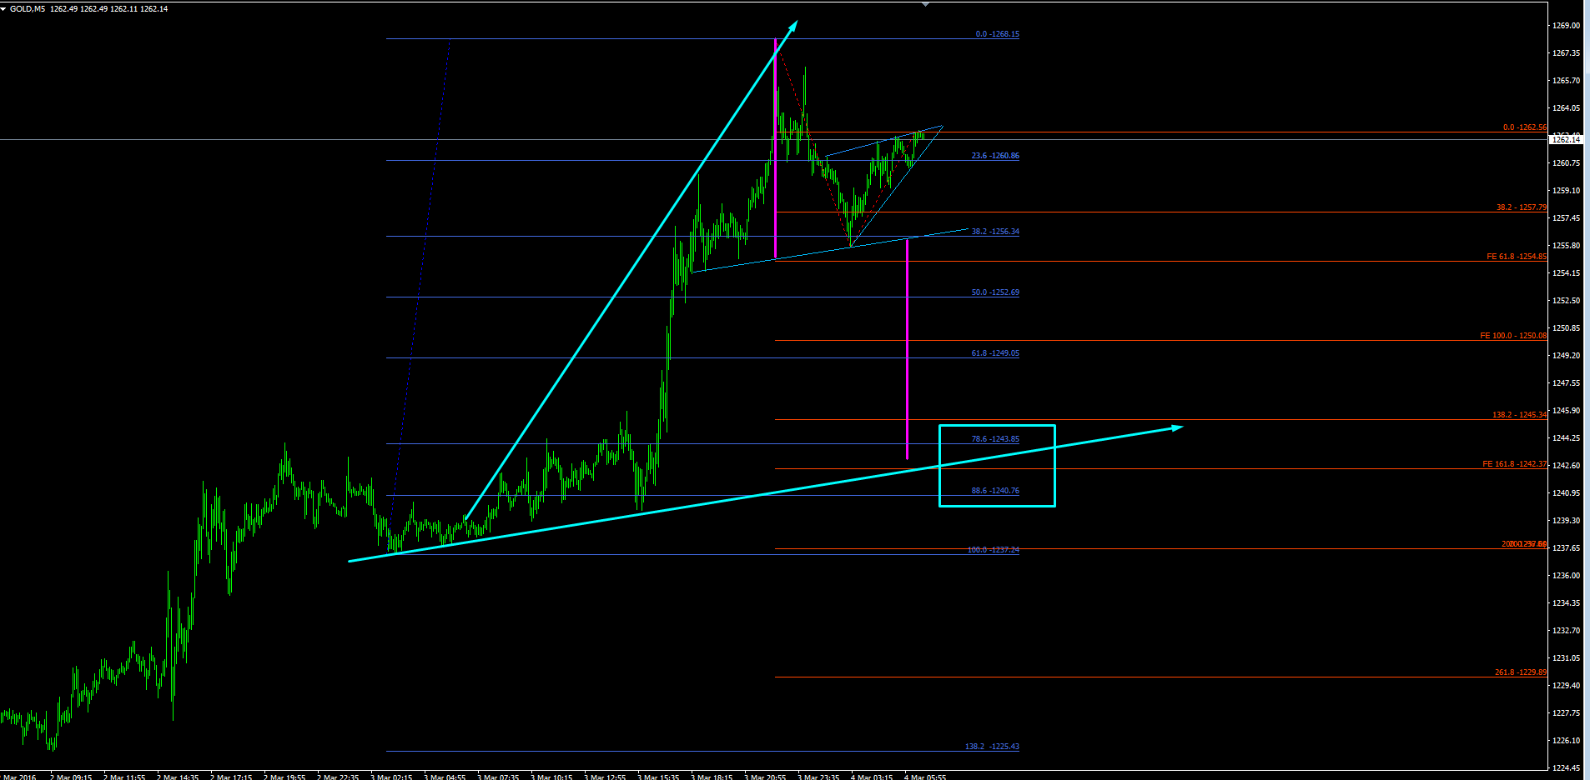Click the 1224.45 price on the scale
The height and width of the screenshot is (780, 1590).
click(1566, 768)
